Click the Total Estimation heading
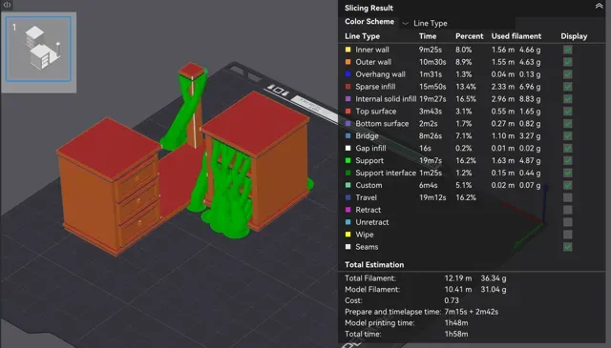 [374, 265]
